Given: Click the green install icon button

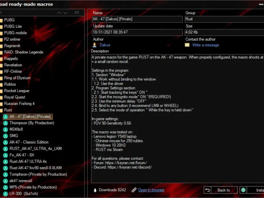Looking at the screenshot, I should point(243,190).
